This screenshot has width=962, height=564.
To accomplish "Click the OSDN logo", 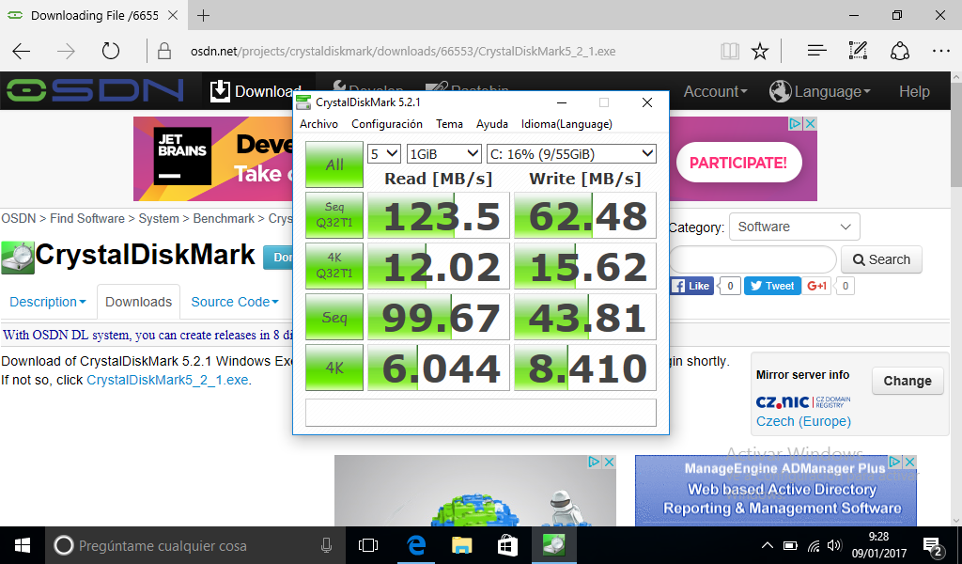I will 95,91.
